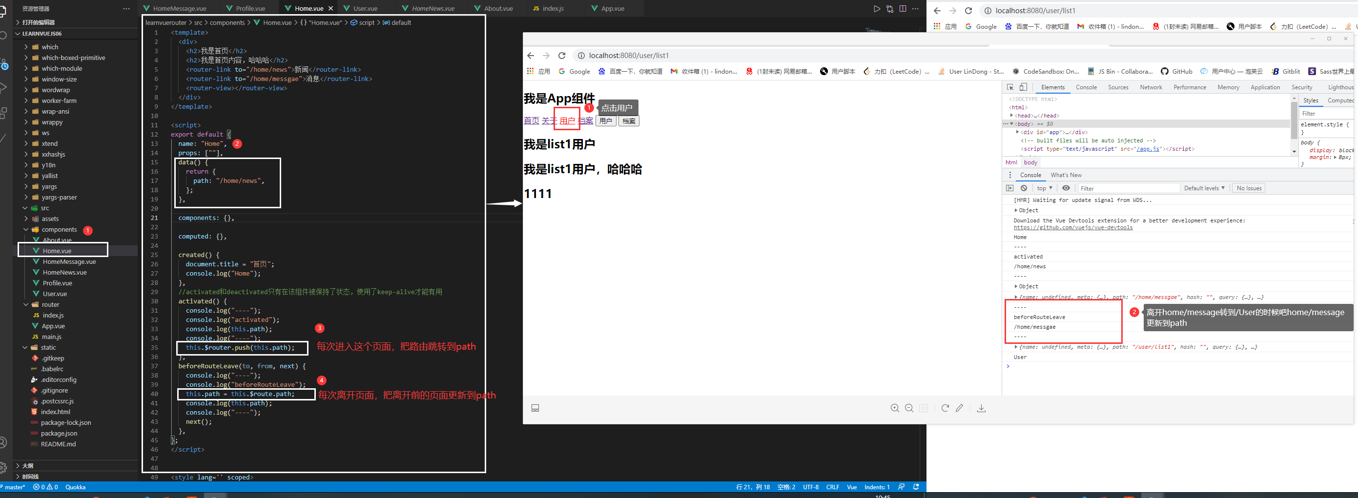Click the console Filter input field
Viewport: 1358px width, 498px height.
[1128, 188]
